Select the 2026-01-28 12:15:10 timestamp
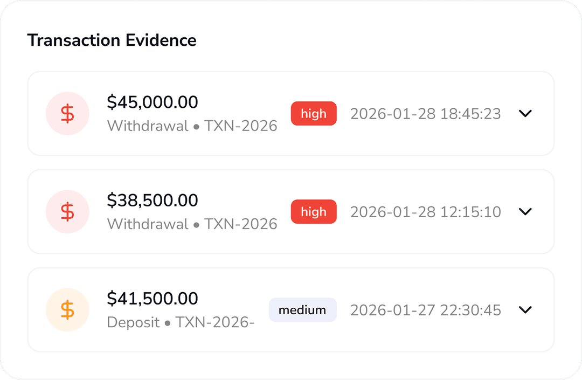The height and width of the screenshot is (380, 582). tap(425, 212)
